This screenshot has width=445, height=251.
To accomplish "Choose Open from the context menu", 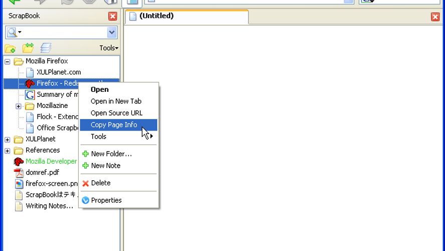I will pyautogui.click(x=119, y=89).
